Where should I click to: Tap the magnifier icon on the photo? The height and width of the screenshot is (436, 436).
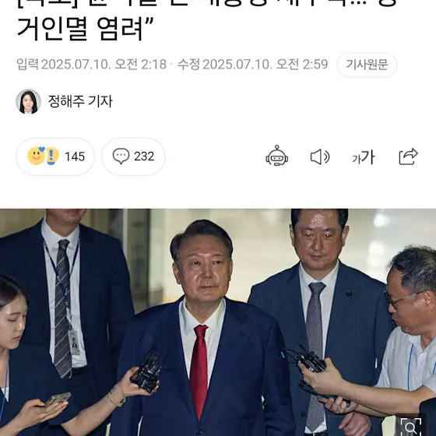(x=411, y=427)
